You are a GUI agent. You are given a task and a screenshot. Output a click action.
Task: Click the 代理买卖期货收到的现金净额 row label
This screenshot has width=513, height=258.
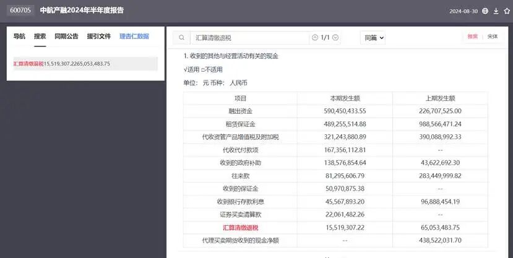click(x=240, y=240)
